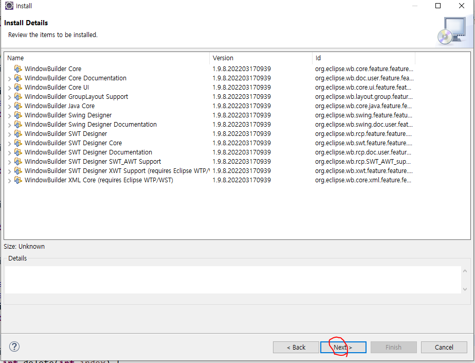The width and height of the screenshot is (475, 363).
Task: Click the XWT Support feature icon
Action: (18, 170)
